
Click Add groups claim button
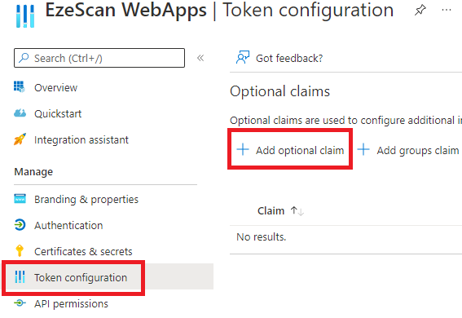click(408, 150)
